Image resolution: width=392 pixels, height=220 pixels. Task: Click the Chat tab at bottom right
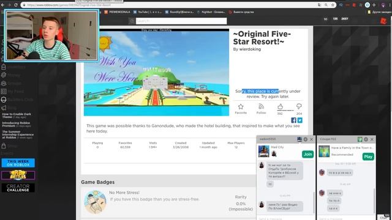click(x=384, y=217)
